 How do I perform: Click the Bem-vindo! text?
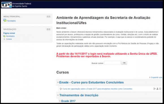61,28
